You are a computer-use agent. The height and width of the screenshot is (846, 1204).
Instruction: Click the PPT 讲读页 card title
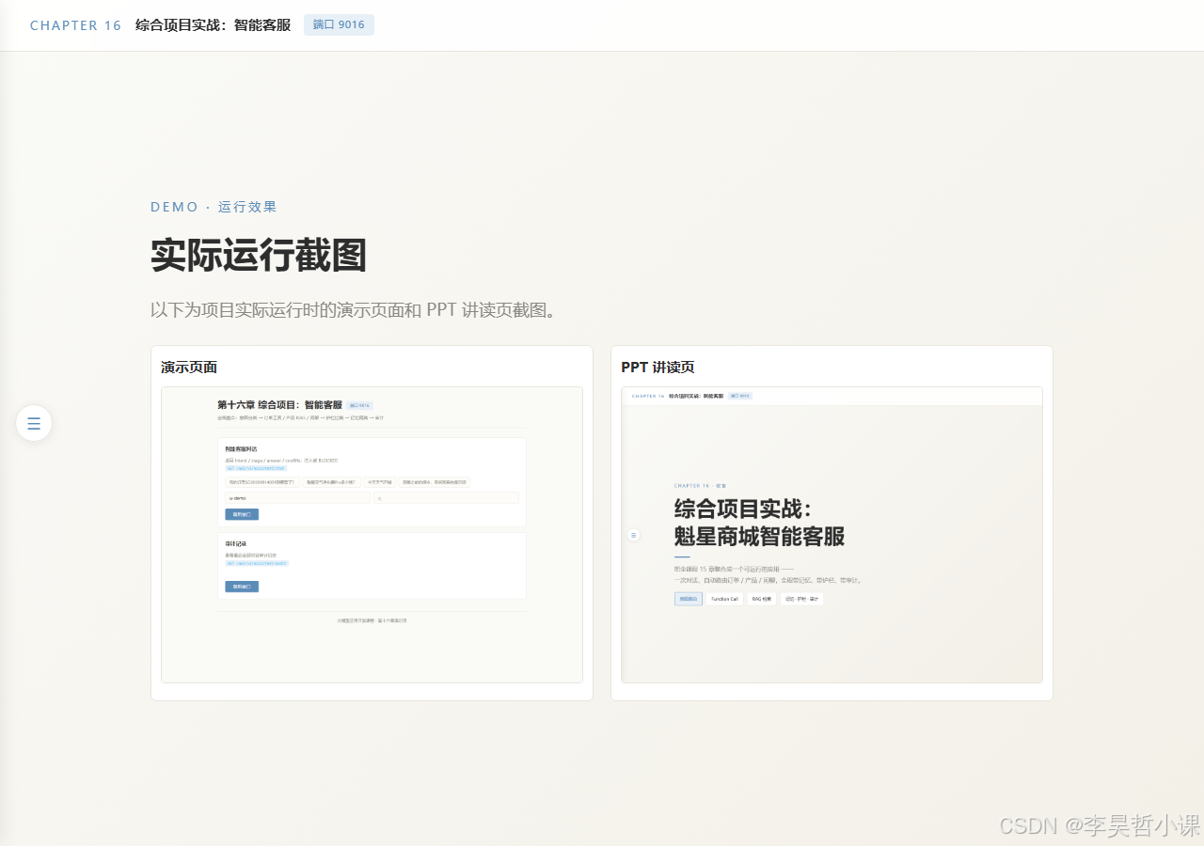[x=657, y=367]
